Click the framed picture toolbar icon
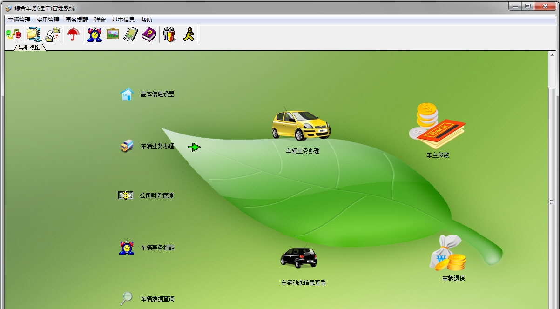The height and width of the screenshot is (309, 560). [113, 34]
